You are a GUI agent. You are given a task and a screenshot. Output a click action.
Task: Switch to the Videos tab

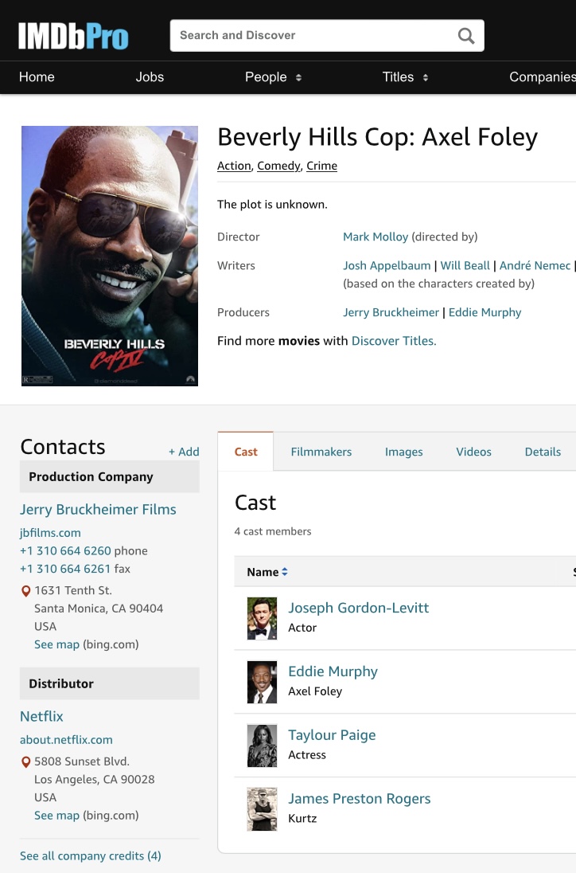[x=473, y=452]
